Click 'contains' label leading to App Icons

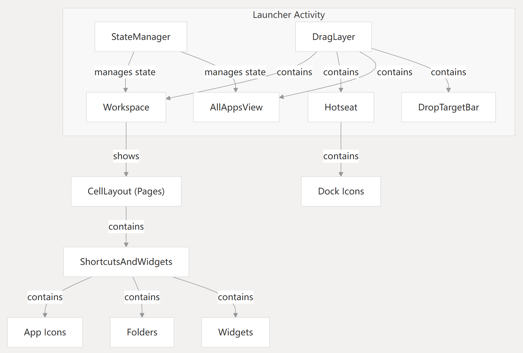tap(45, 297)
